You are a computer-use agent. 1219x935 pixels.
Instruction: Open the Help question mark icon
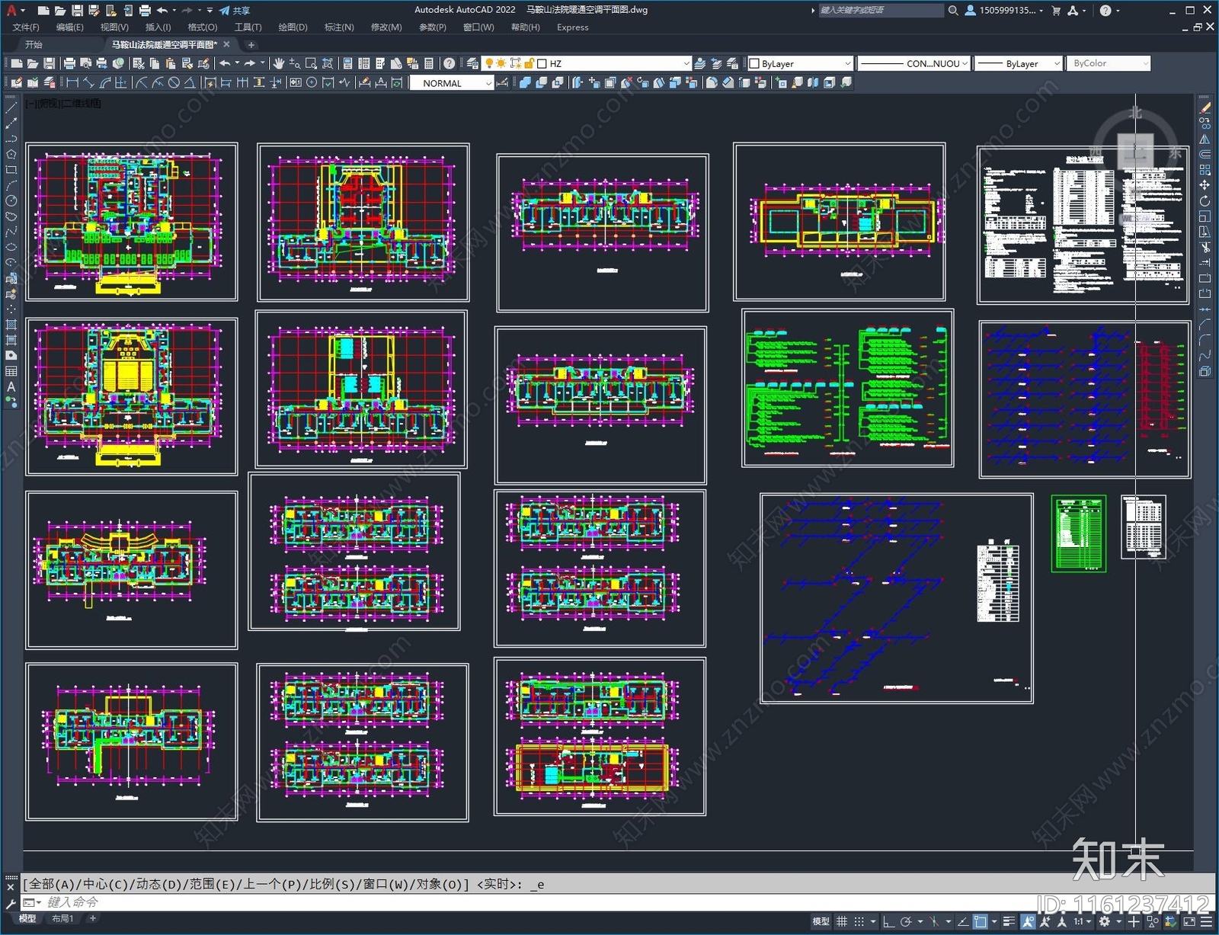[x=450, y=64]
